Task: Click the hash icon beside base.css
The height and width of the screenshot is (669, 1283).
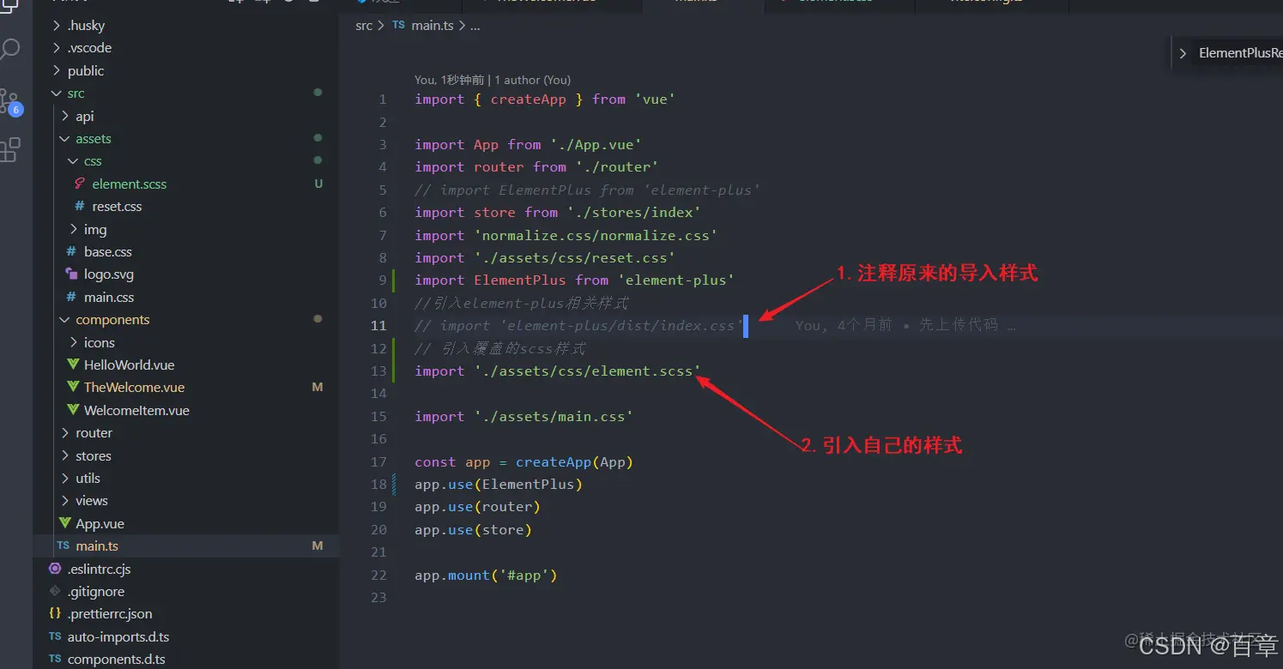Action: click(71, 252)
